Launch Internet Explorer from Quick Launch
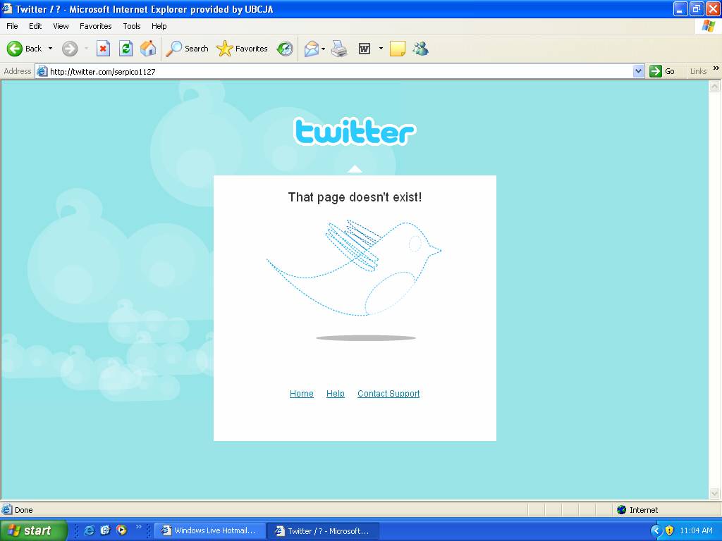Screen dimensions: 722x541 [90, 530]
